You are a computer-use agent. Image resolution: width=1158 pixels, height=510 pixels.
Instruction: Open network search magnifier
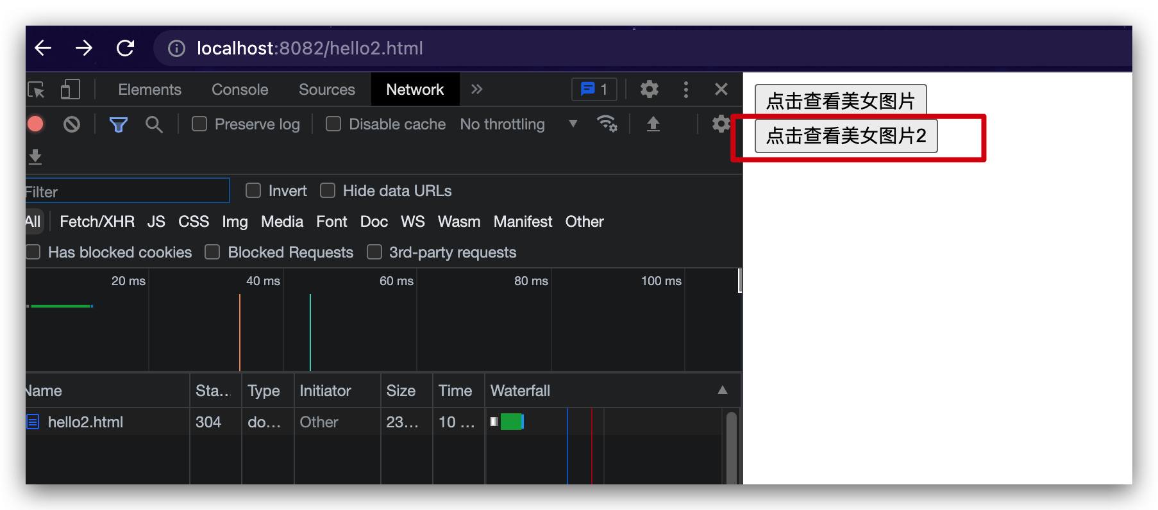[x=154, y=124]
